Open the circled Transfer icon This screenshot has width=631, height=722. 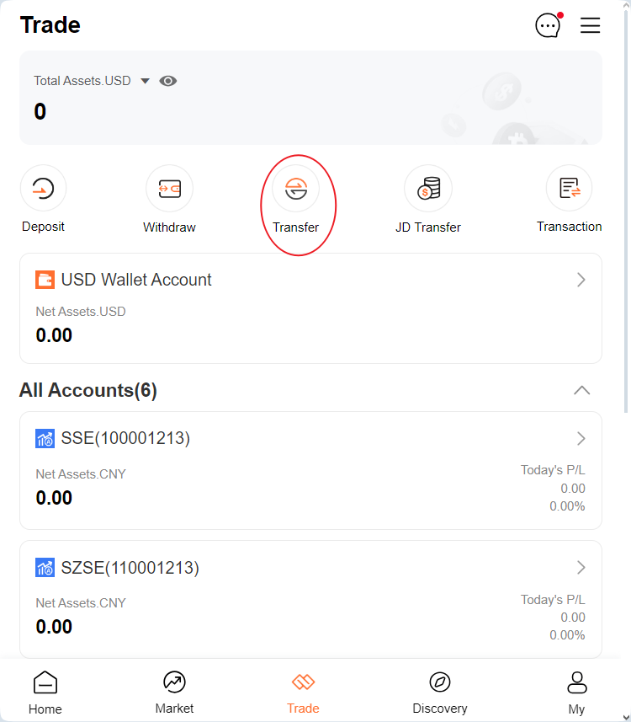296,189
